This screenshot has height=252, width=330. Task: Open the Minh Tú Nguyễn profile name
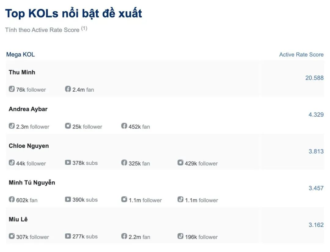coord(32,183)
